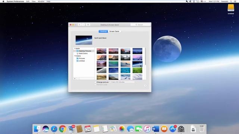Select Solid Colors in the sidebar
Image resolution: width=239 pixels, height=134 pixels.
tap(84, 54)
